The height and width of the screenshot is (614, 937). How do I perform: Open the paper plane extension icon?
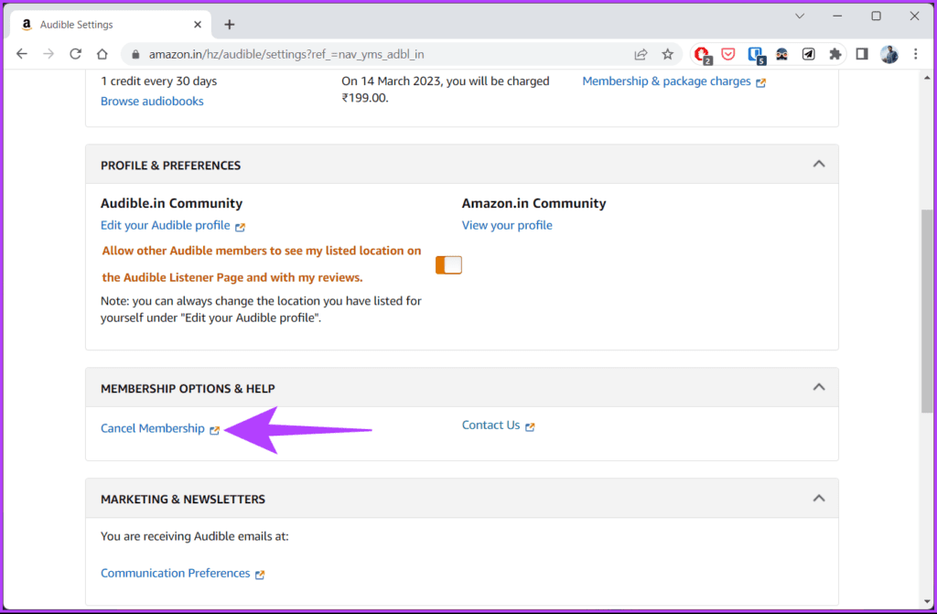point(809,54)
